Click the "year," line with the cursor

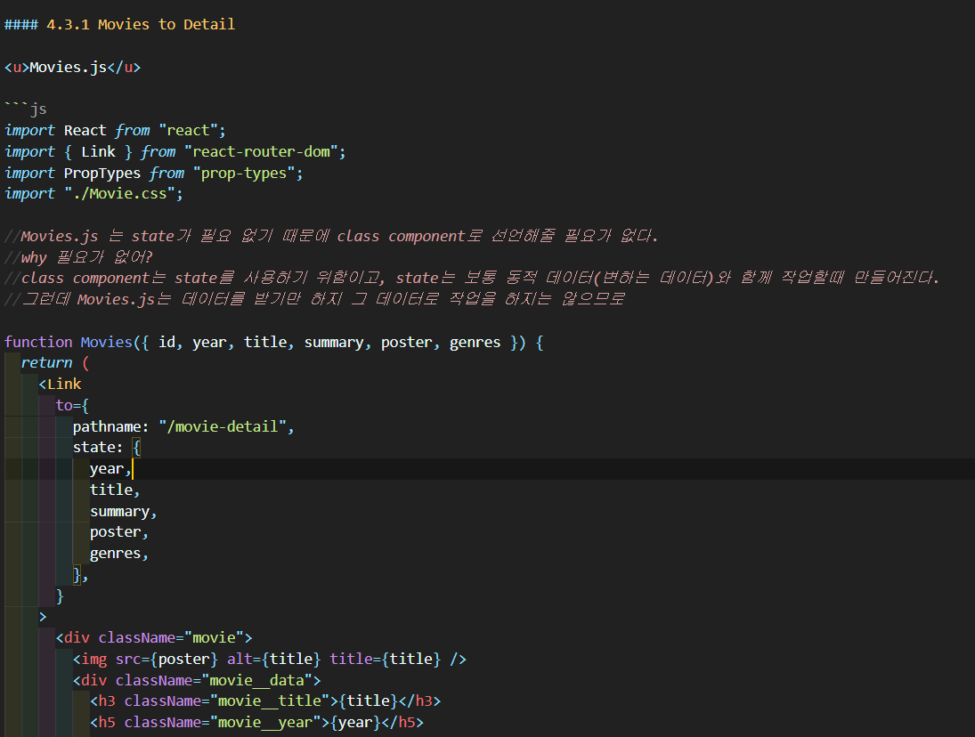tap(110, 469)
